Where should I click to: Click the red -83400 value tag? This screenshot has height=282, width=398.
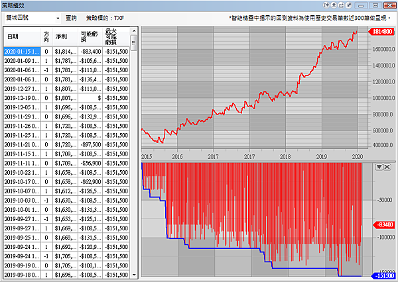pos(384,224)
